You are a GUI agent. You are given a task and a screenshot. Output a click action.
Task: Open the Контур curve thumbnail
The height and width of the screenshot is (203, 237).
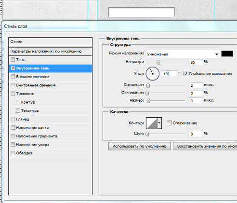152,123
